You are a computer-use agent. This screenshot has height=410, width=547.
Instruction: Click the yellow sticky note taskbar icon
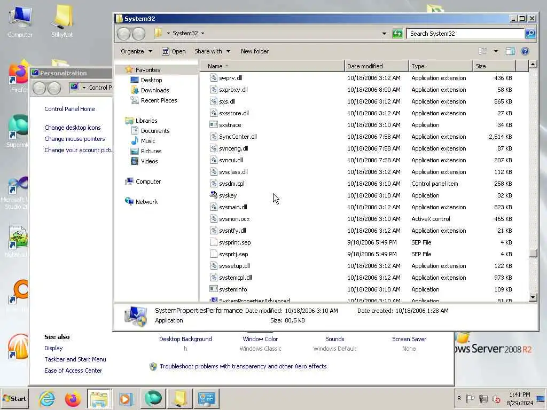pyautogui.click(x=180, y=398)
